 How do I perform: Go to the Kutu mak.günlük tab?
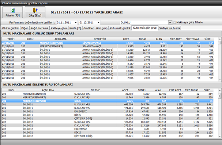click(x=120, y=28)
